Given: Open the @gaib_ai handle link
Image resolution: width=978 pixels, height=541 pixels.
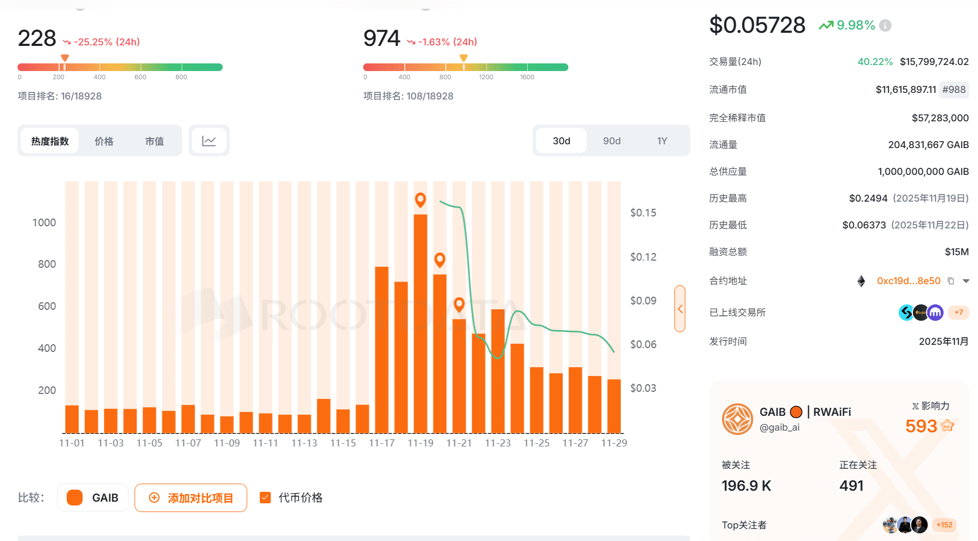Looking at the screenshot, I should click(x=779, y=427).
